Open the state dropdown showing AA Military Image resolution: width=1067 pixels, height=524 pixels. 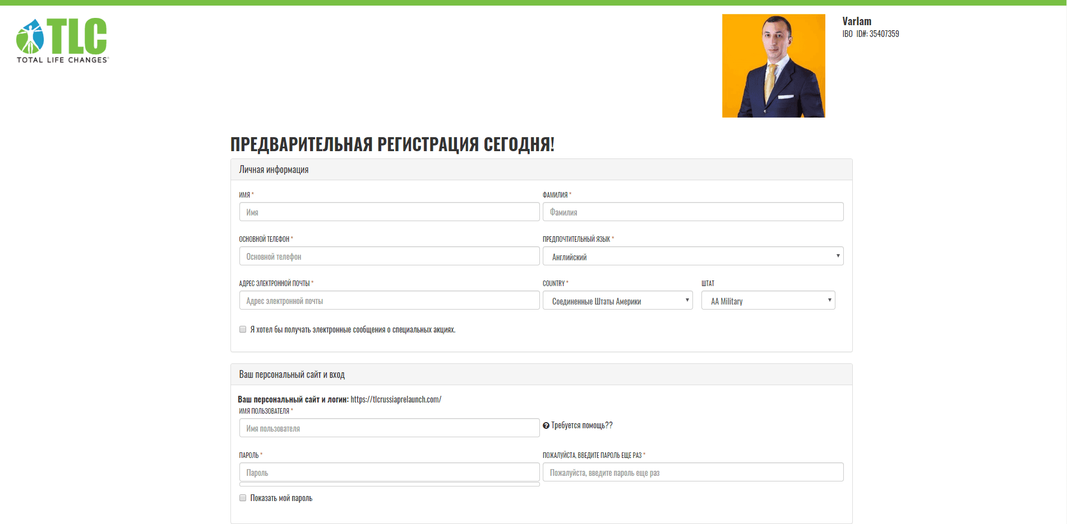(x=768, y=301)
